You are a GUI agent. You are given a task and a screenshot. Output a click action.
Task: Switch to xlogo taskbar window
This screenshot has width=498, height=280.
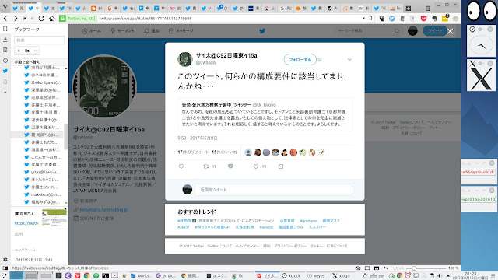point(341,276)
